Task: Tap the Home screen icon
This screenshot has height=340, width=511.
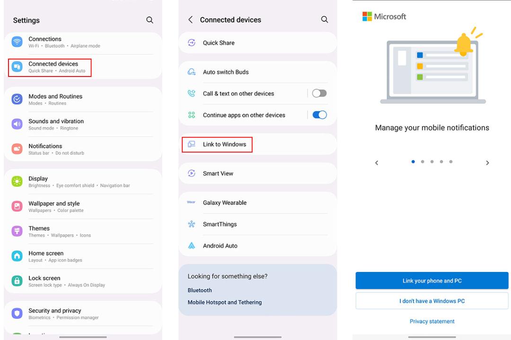Action: pyautogui.click(x=17, y=256)
